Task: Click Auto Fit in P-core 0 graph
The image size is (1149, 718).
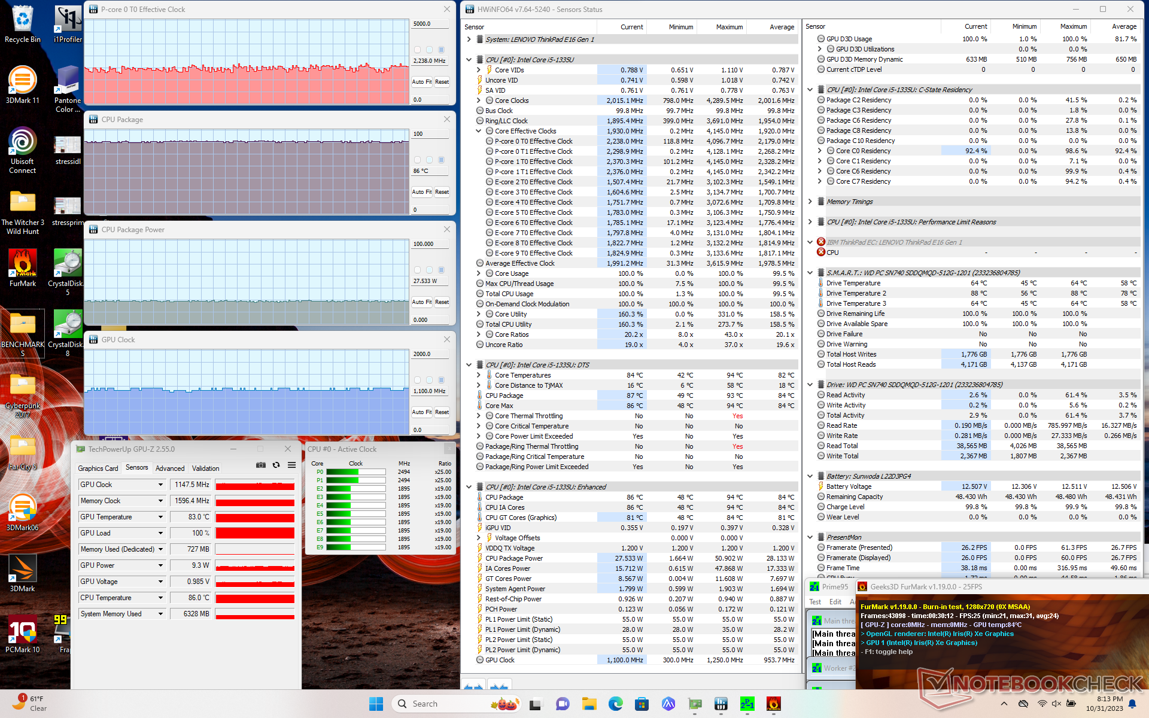Action: pyautogui.click(x=421, y=82)
